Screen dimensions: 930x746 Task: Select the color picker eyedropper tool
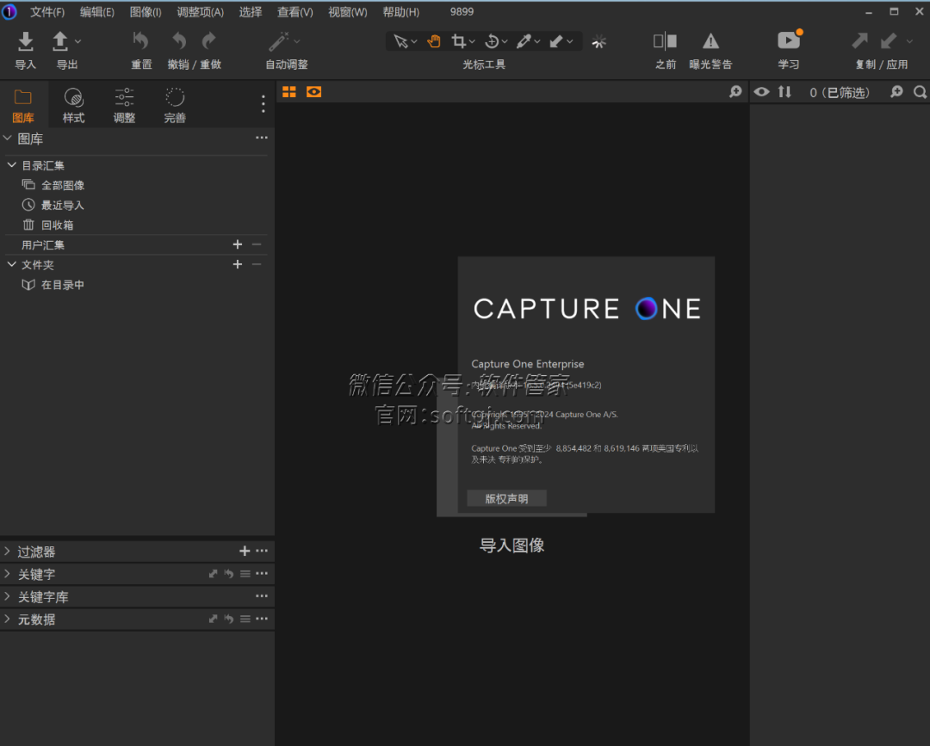point(524,41)
